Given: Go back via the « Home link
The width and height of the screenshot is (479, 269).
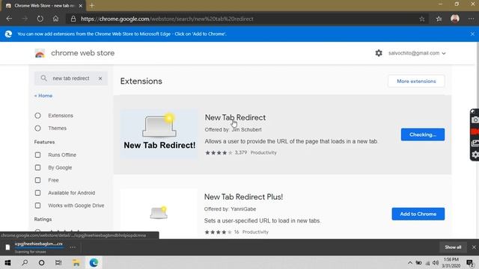Looking at the screenshot, I should point(43,96).
